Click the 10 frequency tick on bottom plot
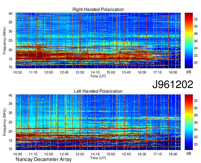The image size is (201, 163). click(10, 149)
